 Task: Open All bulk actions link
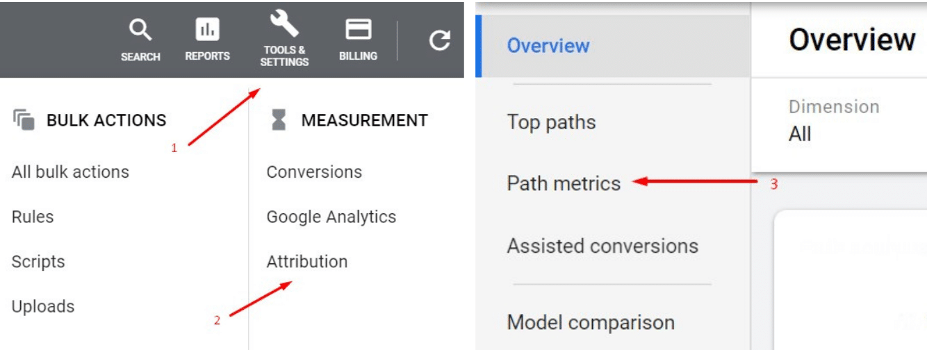pyautogui.click(x=70, y=172)
